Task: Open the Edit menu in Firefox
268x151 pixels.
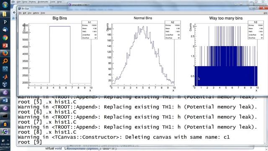Action: [18, 2]
